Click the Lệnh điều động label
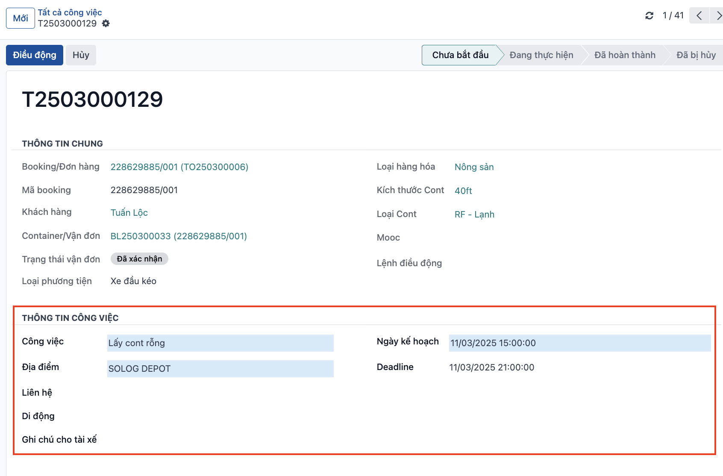Image resolution: width=723 pixels, height=476 pixels. tap(409, 263)
